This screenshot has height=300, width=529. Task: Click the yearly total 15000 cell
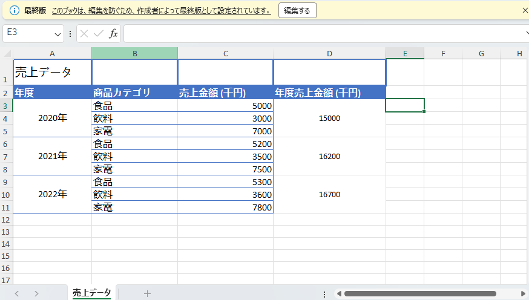(x=330, y=118)
